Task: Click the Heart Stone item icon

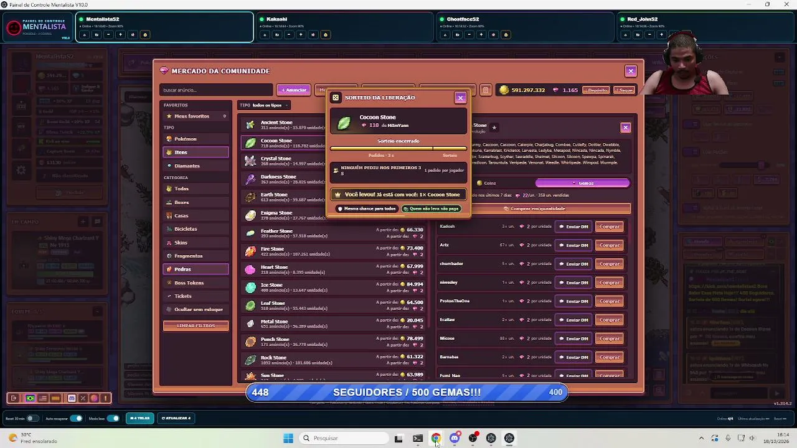Action: (250, 269)
